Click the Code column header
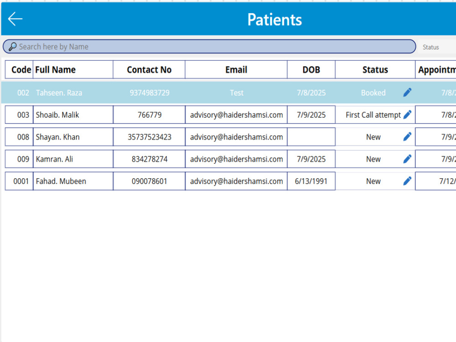The width and height of the screenshot is (456, 342). coord(19,69)
